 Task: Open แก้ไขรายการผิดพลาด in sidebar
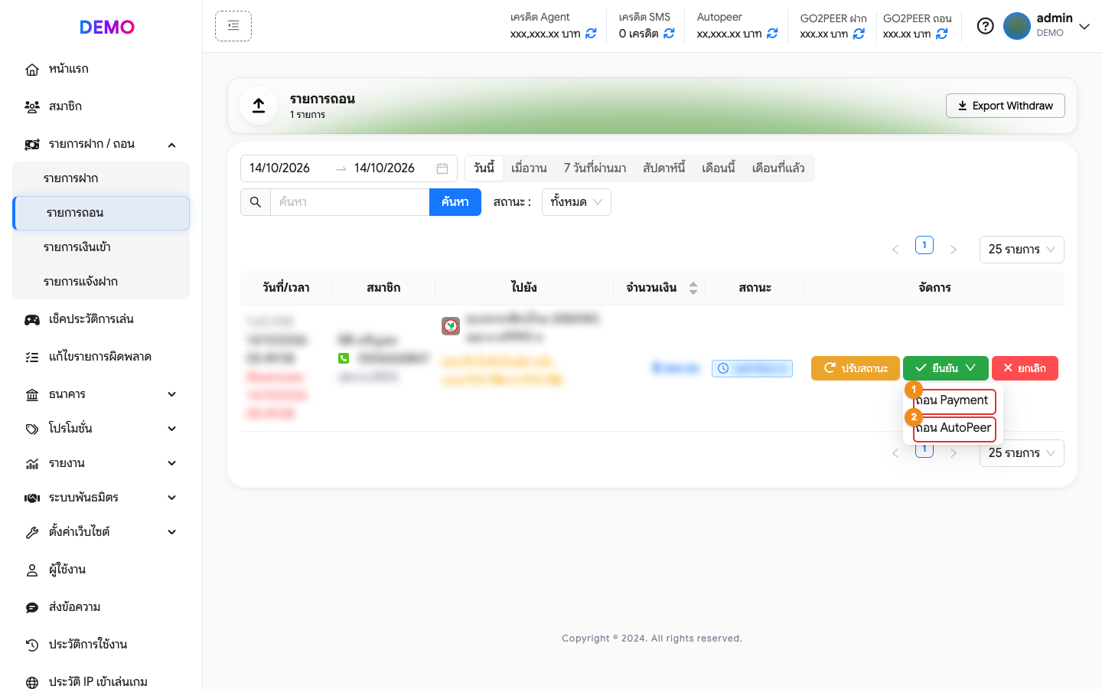point(101,357)
